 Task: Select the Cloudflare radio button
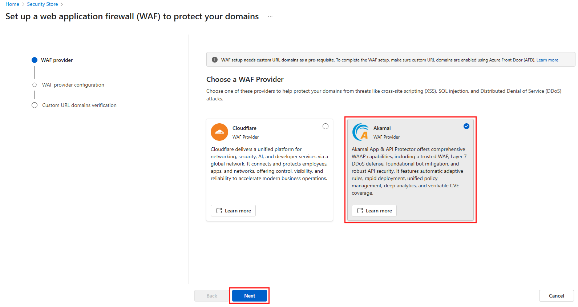(326, 126)
